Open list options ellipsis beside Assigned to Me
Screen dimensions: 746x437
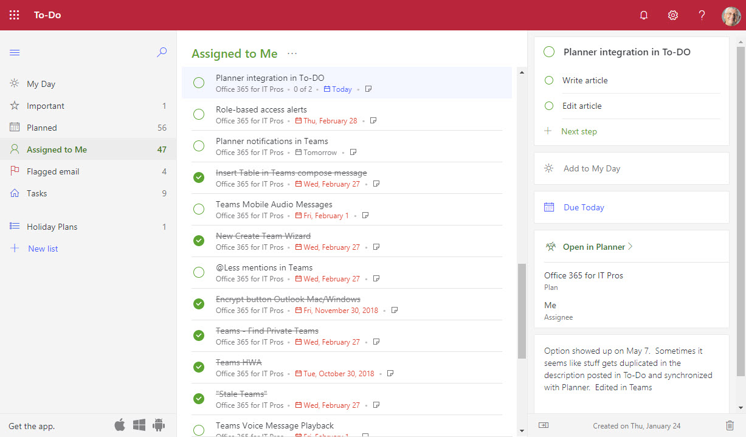coord(292,53)
